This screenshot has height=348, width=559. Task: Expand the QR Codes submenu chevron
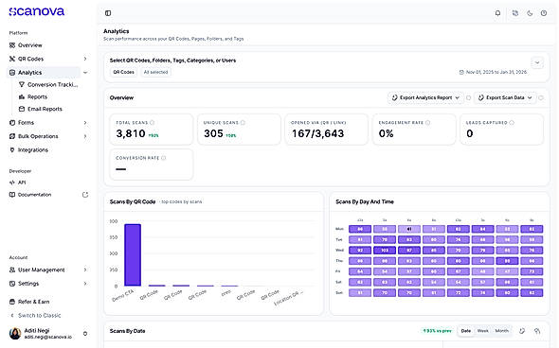pos(85,59)
